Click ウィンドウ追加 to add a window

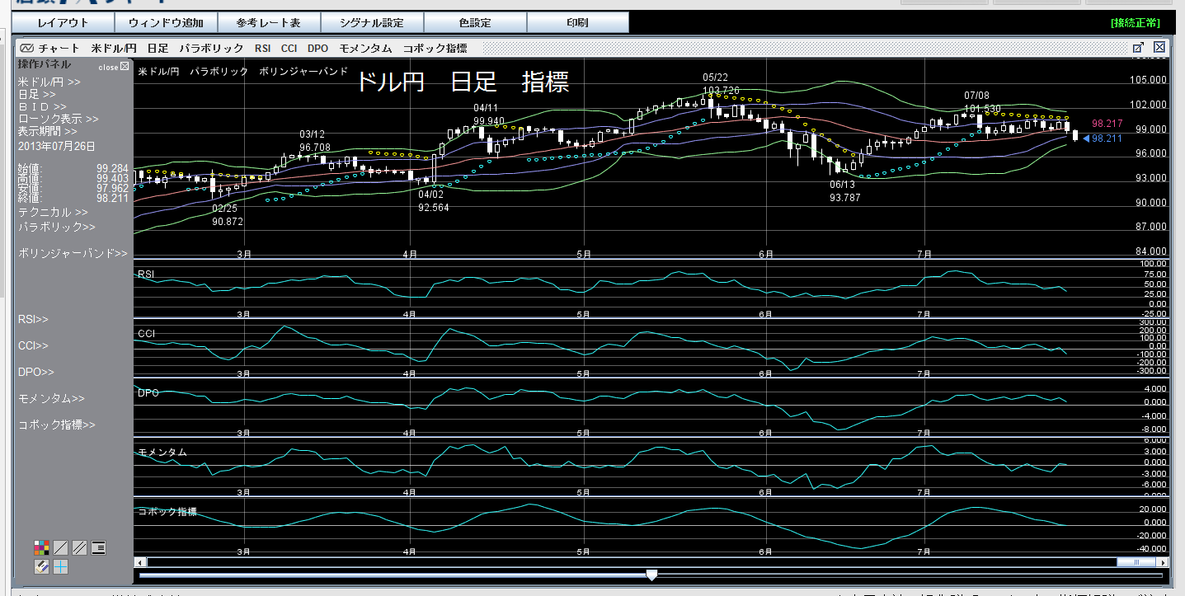[x=166, y=23]
